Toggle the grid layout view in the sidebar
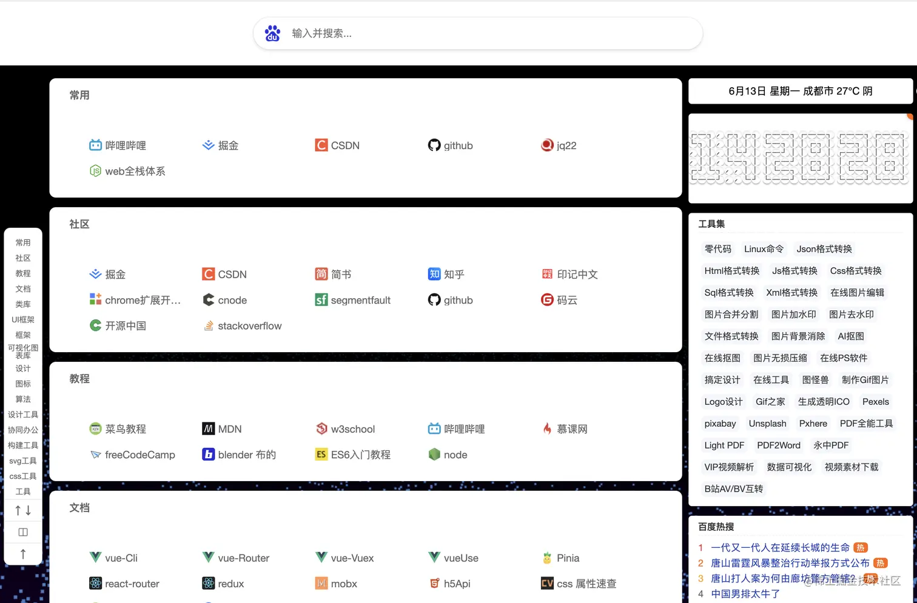The height and width of the screenshot is (603, 917). pyautogui.click(x=23, y=531)
